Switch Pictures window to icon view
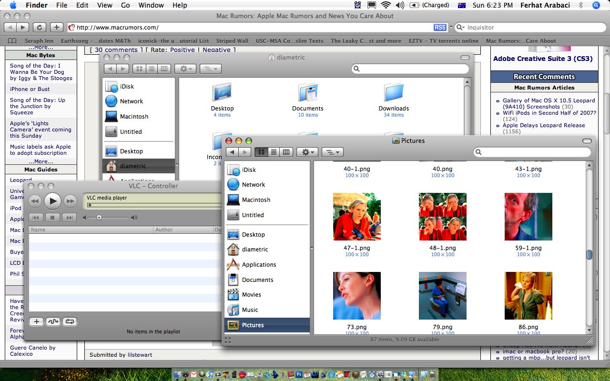Viewport: 610px width, 381px height. point(261,152)
